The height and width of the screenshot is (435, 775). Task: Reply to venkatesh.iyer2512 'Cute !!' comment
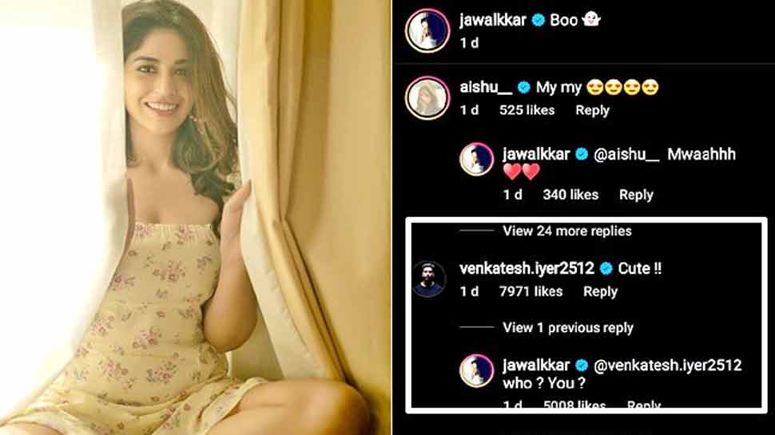point(600,292)
